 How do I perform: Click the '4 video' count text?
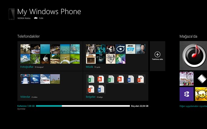35,97
